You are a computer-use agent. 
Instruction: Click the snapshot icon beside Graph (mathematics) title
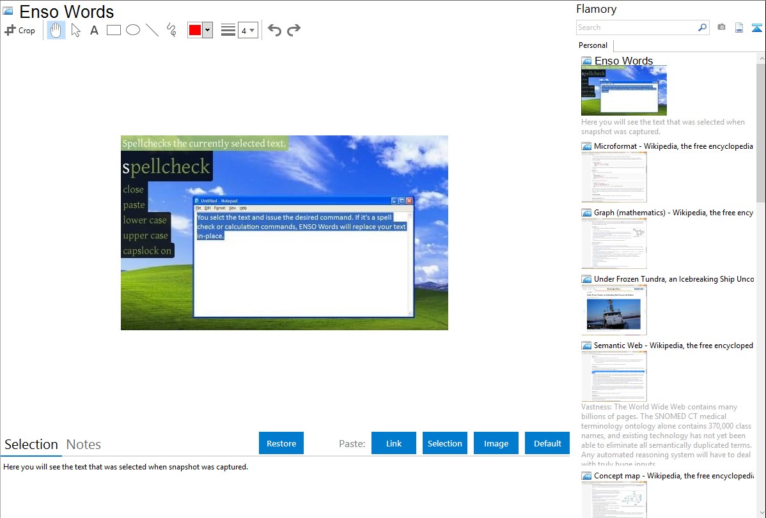click(586, 213)
